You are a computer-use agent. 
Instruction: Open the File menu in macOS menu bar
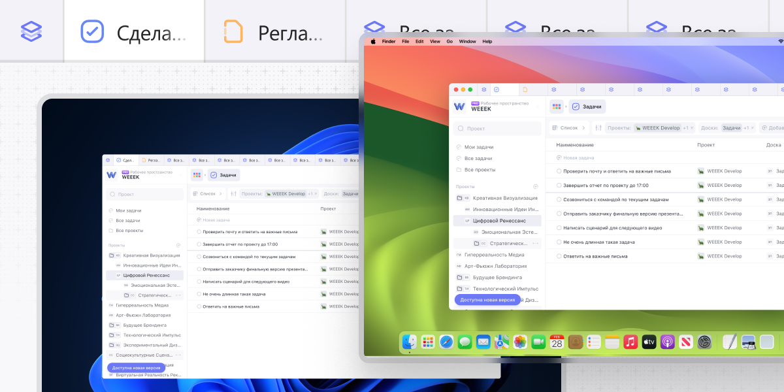406,41
